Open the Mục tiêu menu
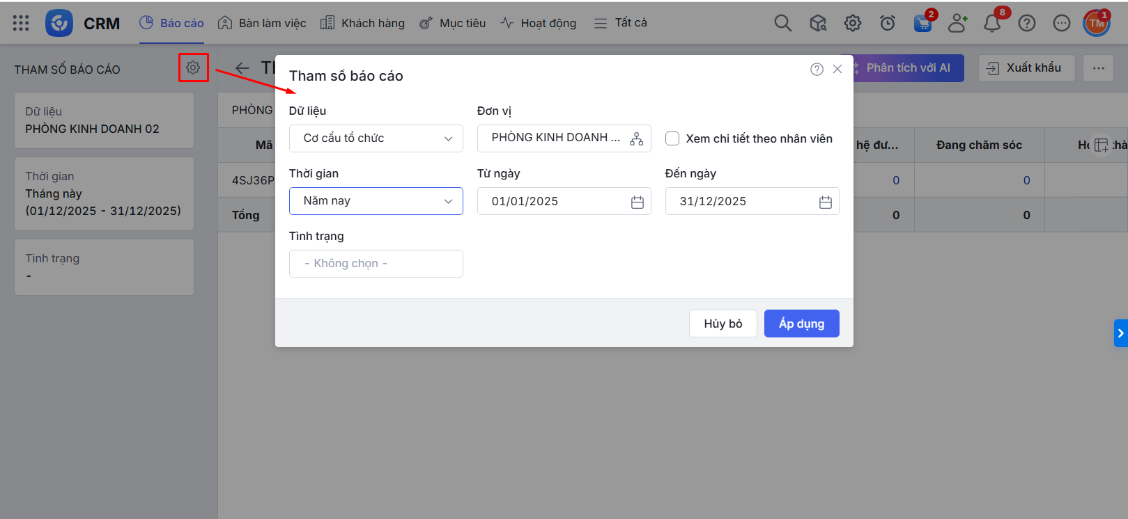 click(x=452, y=23)
